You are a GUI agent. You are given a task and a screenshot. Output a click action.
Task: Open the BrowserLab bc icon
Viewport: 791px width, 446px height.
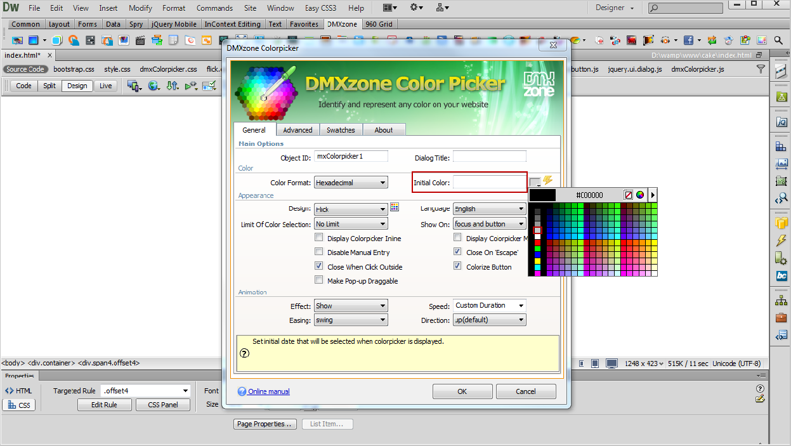[x=781, y=276]
